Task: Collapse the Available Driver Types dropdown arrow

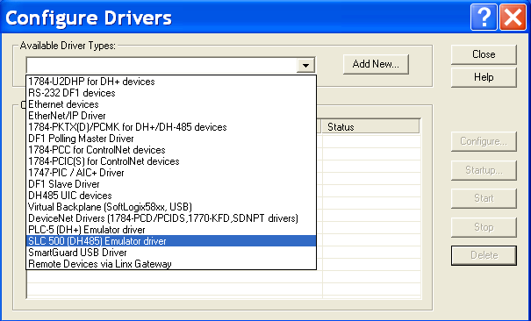Action: pos(305,65)
